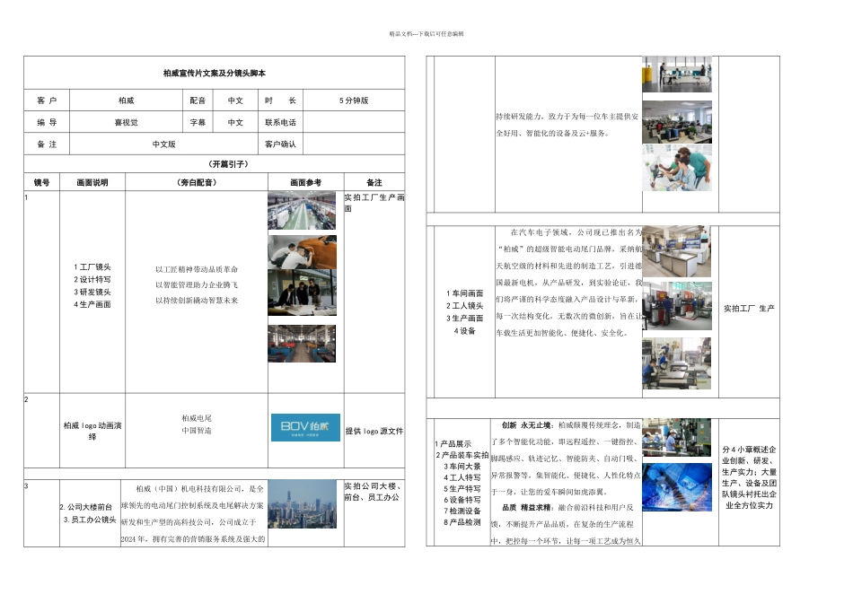This screenshot has width=853, height=603.
Task: Click the 画面参考 column header
Action: coord(305,182)
